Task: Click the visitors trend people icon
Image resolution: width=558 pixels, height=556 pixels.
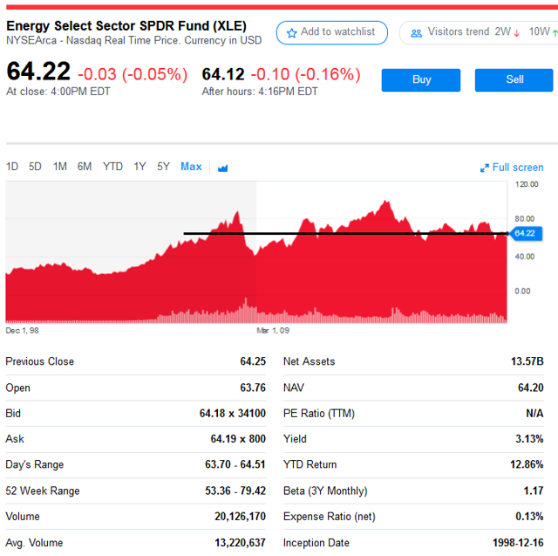Action: (416, 33)
